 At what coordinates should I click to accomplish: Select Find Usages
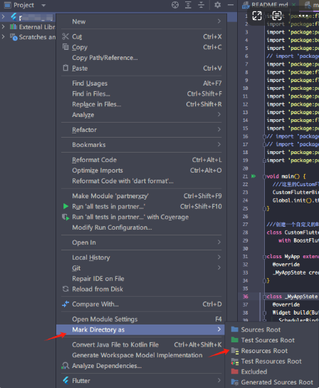tap(141, 83)
